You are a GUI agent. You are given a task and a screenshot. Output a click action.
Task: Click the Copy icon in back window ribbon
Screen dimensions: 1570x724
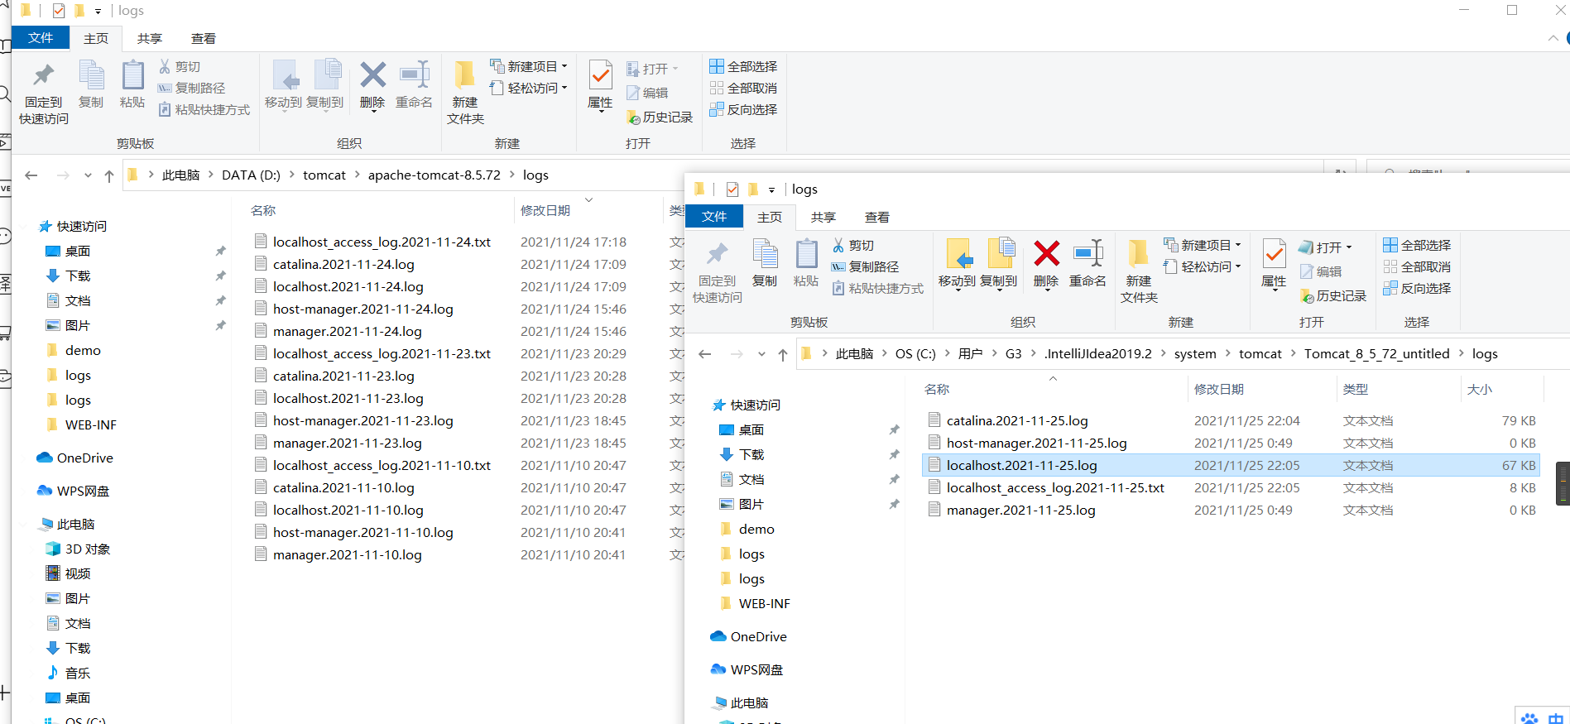click(91, 84)
